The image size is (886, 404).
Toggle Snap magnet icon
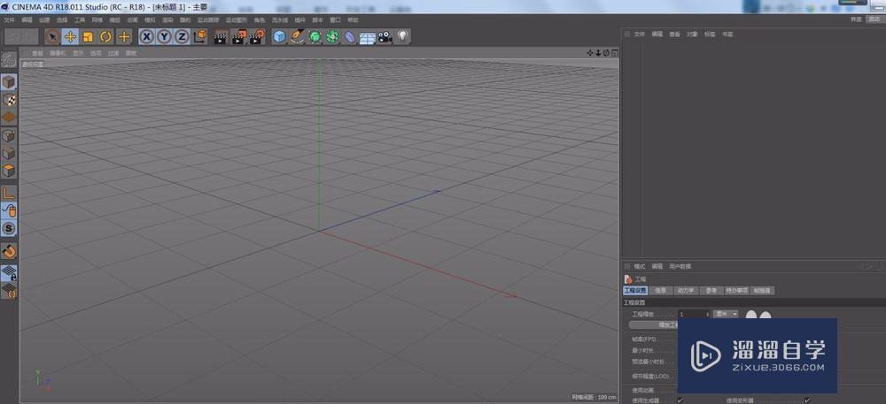pos(9,250)
